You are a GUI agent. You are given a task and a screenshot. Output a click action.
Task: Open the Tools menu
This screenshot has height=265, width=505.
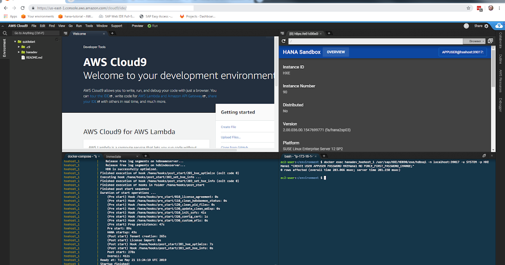tap(89, 26)
